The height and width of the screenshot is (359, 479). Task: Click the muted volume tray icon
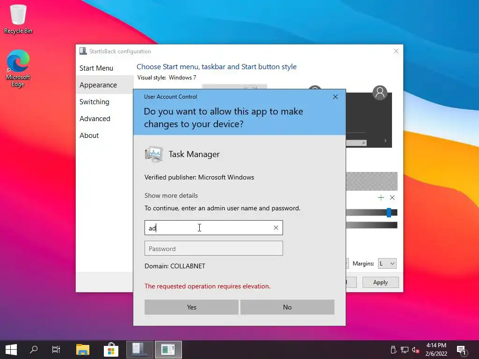click(x=415, y=350)
